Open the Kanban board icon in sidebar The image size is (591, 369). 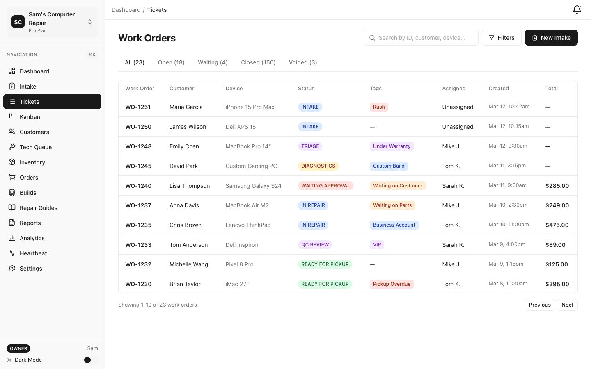tap(12, 116)
